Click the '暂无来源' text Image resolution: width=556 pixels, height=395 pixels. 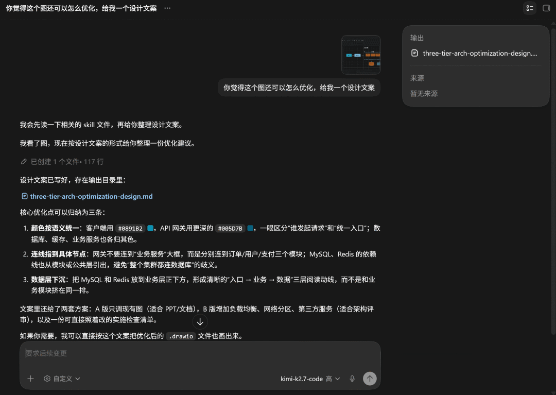click(x=424, y=94)
